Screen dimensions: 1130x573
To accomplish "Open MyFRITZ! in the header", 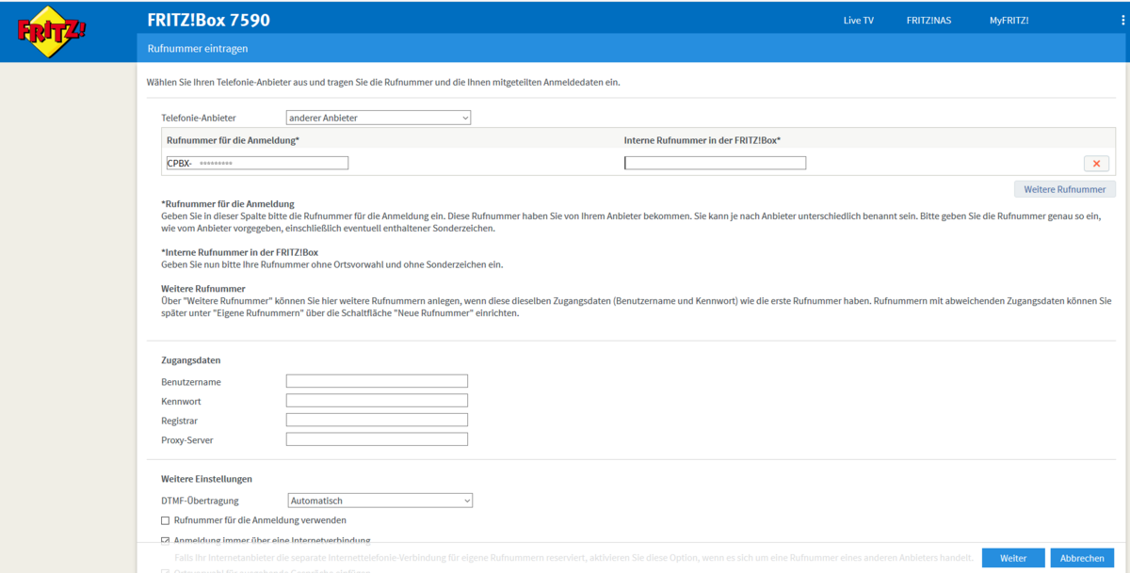I will [x=1009, y=20].
